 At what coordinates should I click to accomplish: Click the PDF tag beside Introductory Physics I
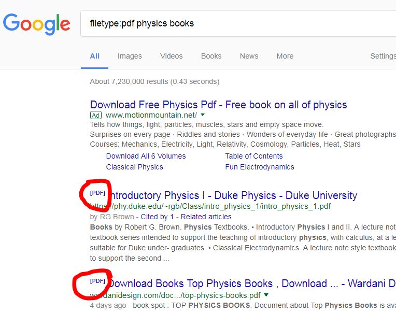[x=97, y=193]
